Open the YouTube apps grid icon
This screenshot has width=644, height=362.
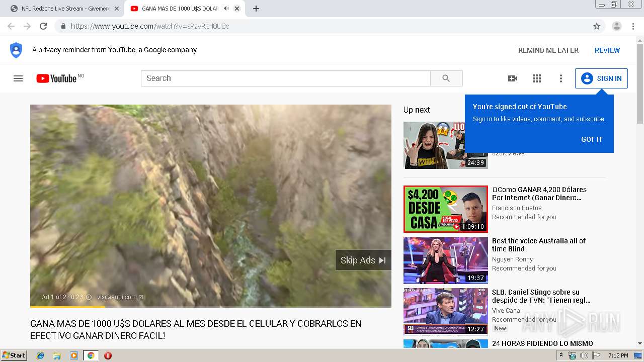click(537, 78)
